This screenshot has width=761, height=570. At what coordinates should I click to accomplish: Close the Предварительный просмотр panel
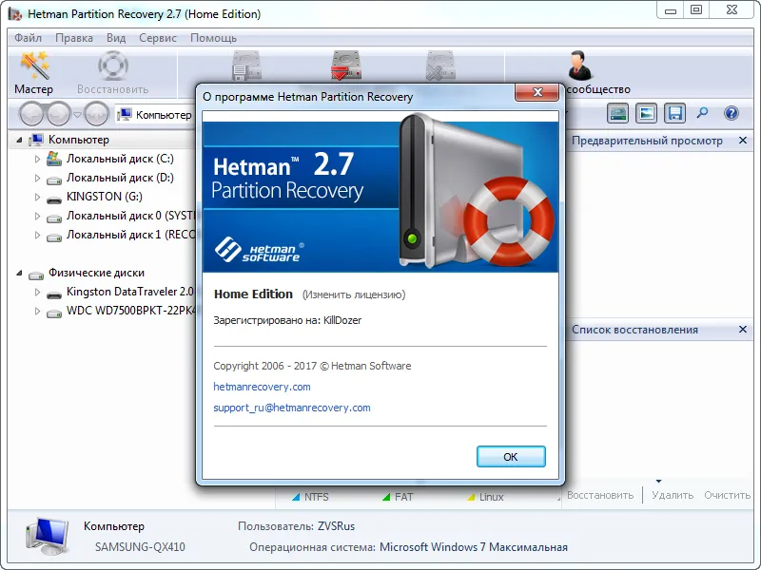pyautogui.click(x=743, y=141)
